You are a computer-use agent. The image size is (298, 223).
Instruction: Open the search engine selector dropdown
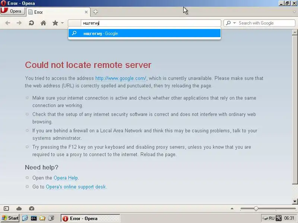(235, 23)
